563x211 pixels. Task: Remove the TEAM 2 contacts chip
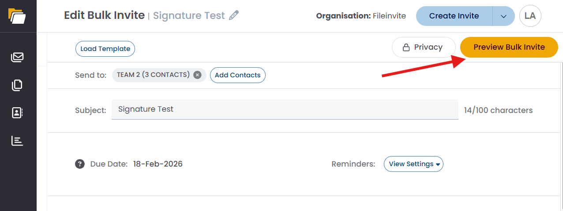(198, 75)
